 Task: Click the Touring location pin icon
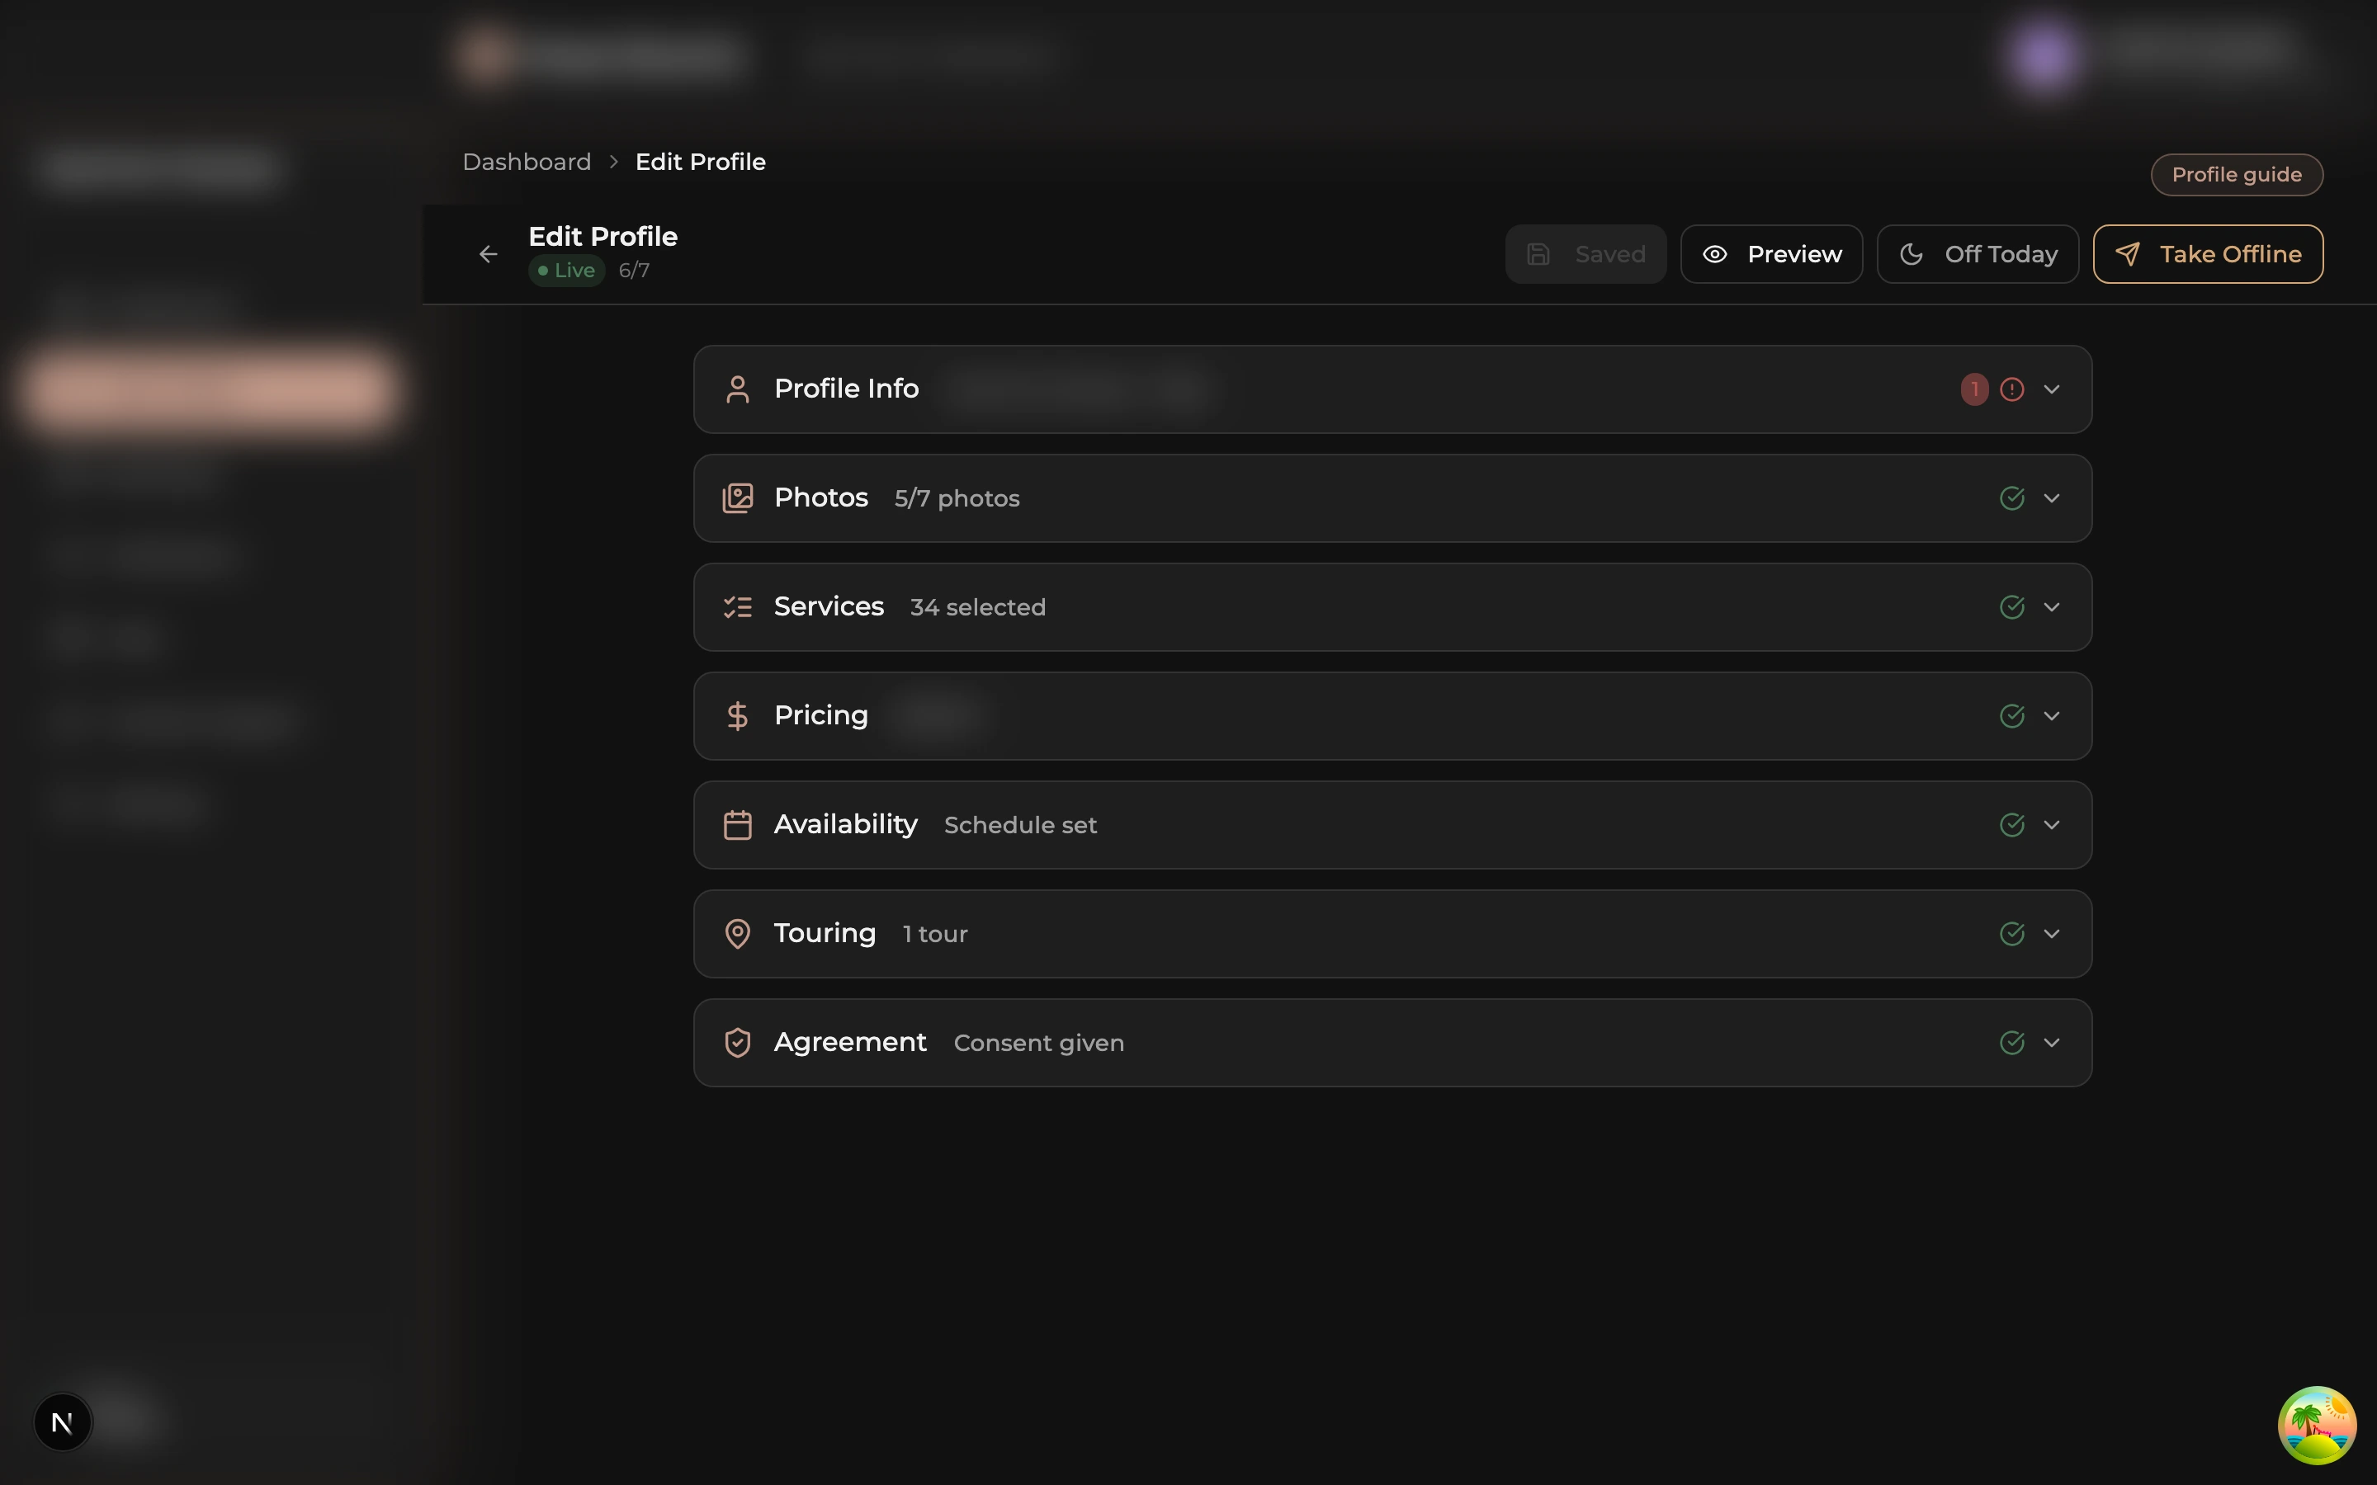738,933
